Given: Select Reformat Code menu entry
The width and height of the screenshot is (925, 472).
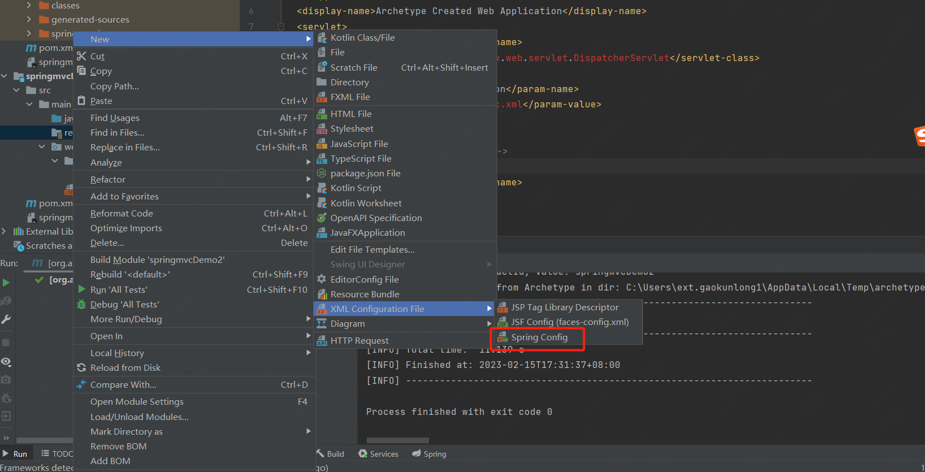Looking at the screenshot, I should coord(194,213).
